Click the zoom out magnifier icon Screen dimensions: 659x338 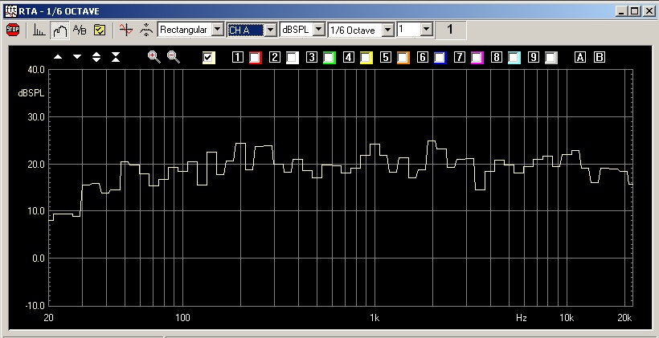[x=173, y=57]
